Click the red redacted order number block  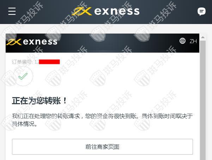point(49,62)
